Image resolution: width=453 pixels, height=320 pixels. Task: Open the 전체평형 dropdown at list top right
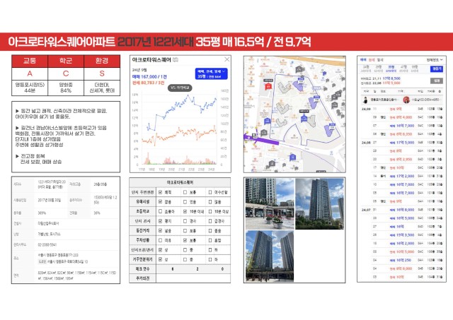[435, 59]
